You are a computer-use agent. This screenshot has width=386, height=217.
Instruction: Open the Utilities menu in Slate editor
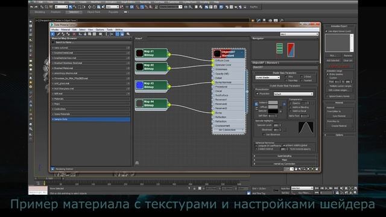[x=119, y=30]
